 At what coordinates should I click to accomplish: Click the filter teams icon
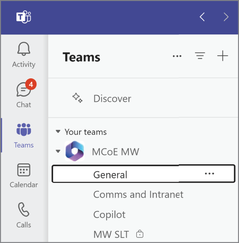[200, 56]
